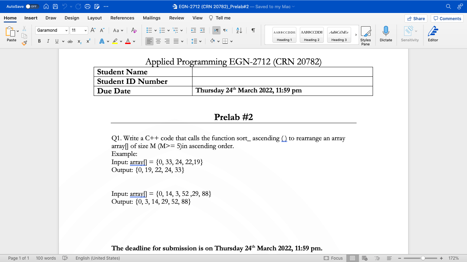Toggle paragraph mark display
The width and height of the screenshot is (467, 262).
coord(253,30)
